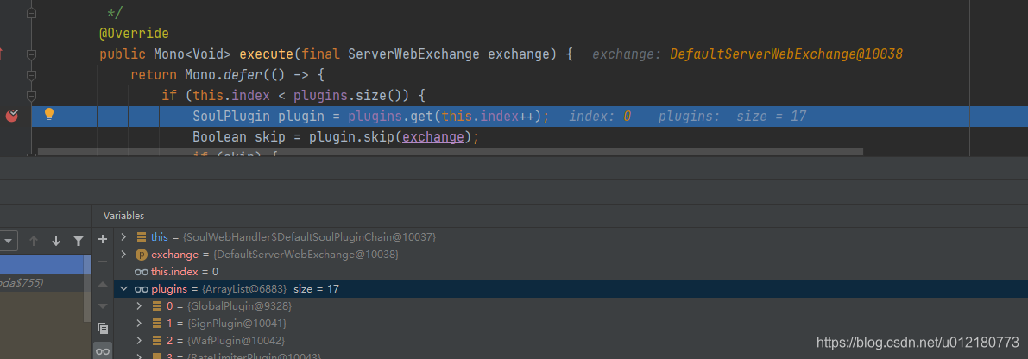
Task: Open the thread selector dropdown
Action: tap(9, 241)
